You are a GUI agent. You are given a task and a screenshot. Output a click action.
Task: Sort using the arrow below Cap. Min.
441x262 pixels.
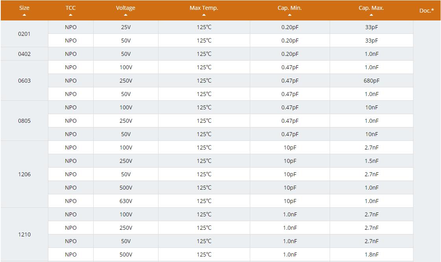290,15
